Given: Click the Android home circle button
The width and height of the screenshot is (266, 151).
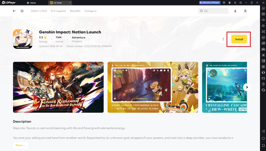Looking at the screenshot, I should click(263, 138).
